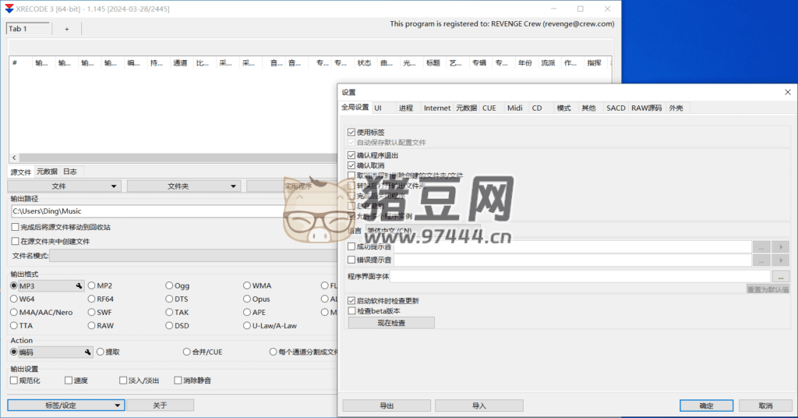The image size is (798, 418).
Task: Enable the 规范化 output setting
Action: (x=14, y=381)
